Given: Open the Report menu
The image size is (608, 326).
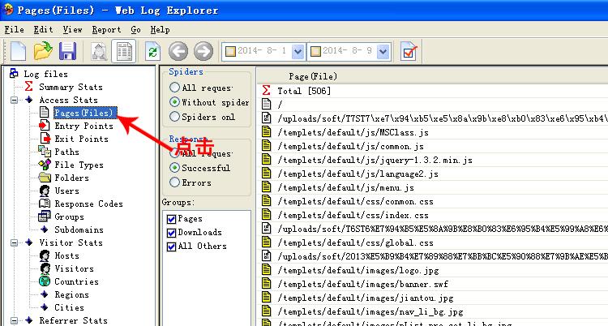Looking at the screenshot, I should click(x=106, y=29).
